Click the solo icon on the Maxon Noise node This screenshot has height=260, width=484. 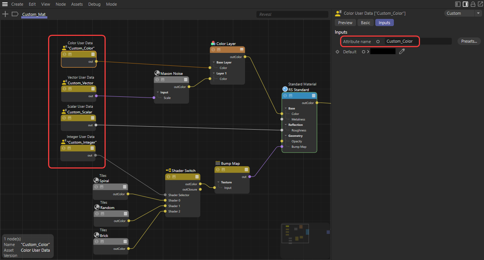tap(157, 80)
